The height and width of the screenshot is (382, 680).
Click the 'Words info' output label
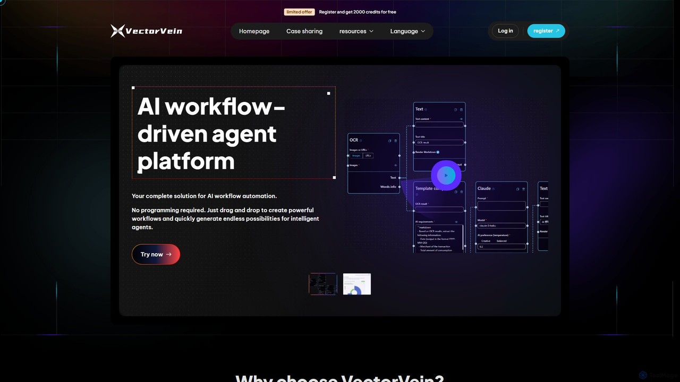coord(388,187)
